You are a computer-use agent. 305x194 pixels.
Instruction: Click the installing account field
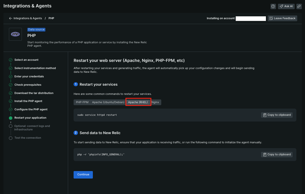pyautogui.click(x=251, y=18)
